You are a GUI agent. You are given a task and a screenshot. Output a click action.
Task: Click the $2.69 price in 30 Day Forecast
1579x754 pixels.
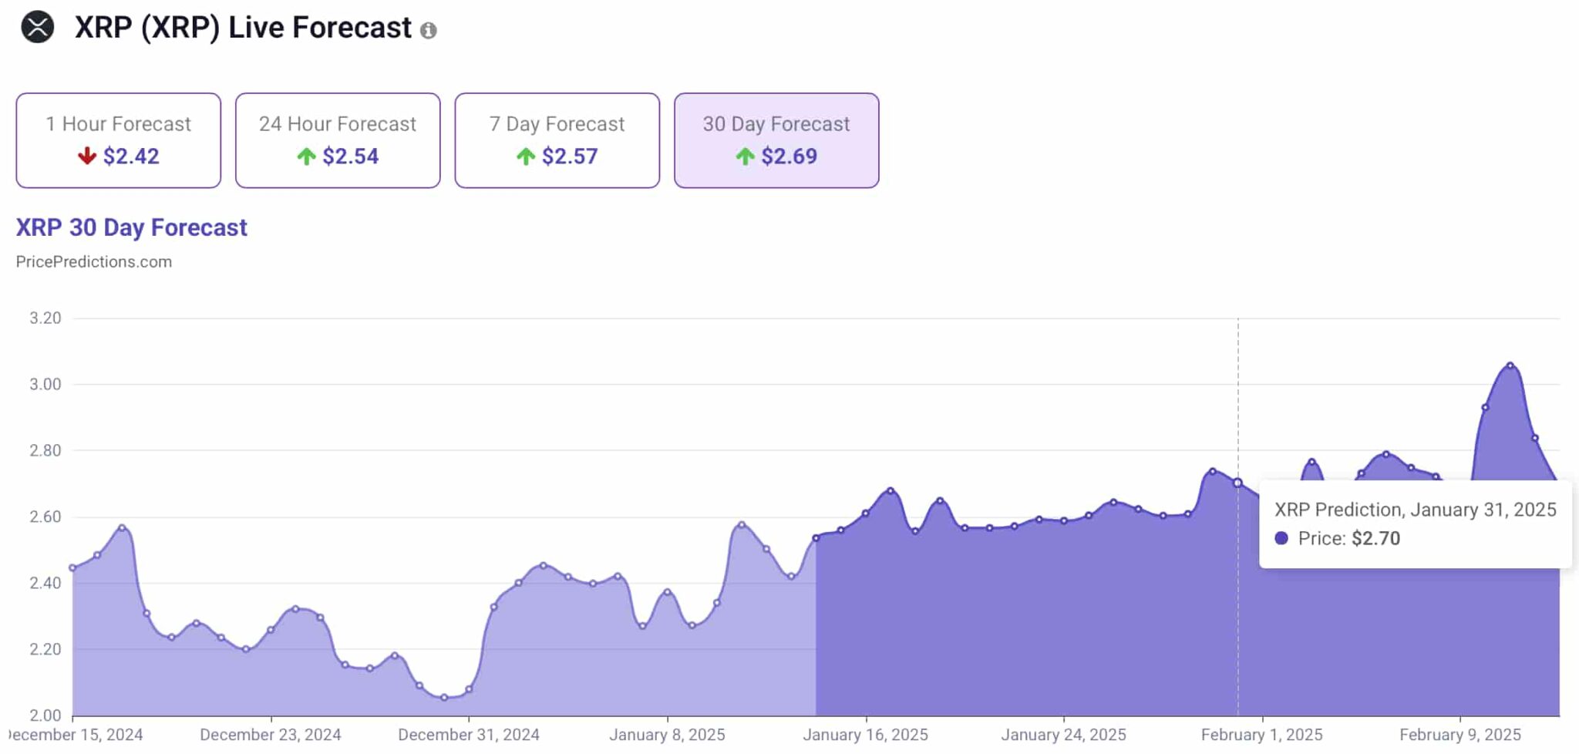pyautogui.click(x=789, y=157)
